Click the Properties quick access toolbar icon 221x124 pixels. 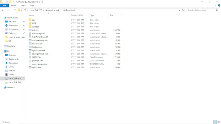coord(6,2)
